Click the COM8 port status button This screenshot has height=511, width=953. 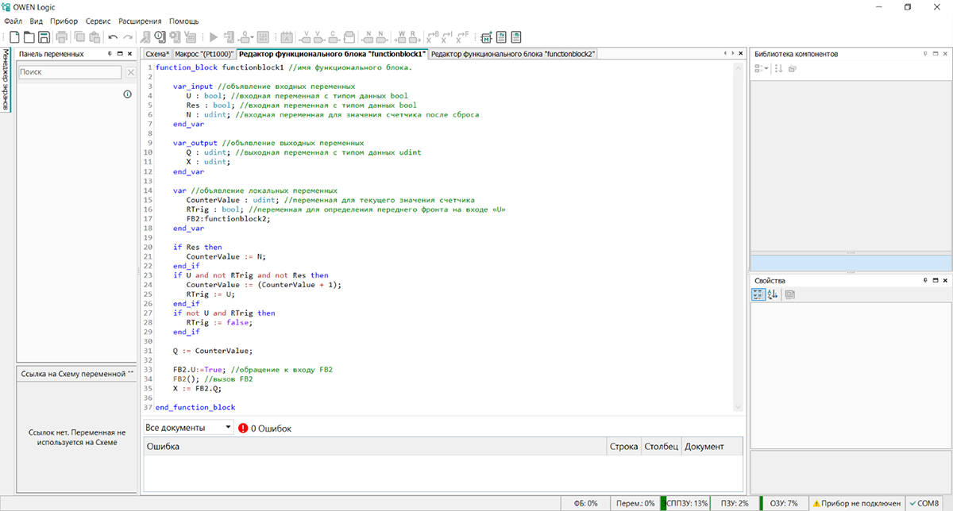pos(924,503)
